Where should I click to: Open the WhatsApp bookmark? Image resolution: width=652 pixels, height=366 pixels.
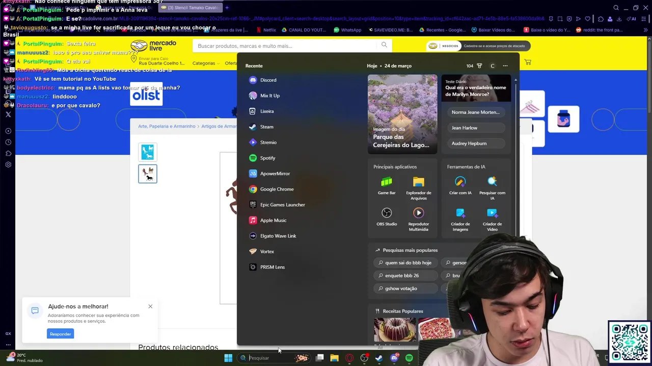click(347, 30)
